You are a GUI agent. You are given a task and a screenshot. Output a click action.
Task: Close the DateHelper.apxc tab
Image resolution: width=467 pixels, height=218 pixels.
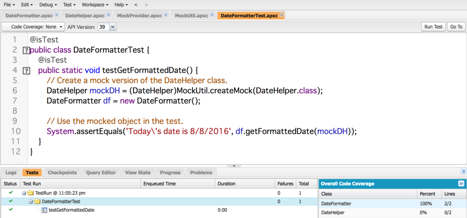tap(109, 15)
